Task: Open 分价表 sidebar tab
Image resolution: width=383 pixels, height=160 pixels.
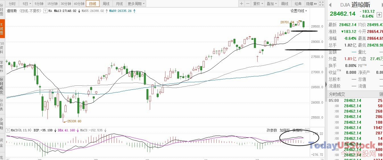Action: click(2, 105)
